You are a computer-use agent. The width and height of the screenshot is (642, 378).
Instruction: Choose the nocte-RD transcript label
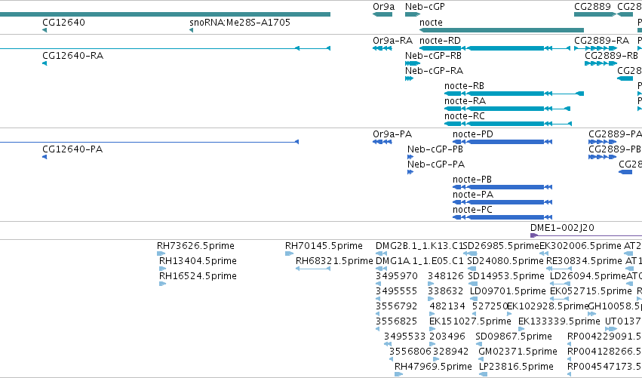pos(440,41)
